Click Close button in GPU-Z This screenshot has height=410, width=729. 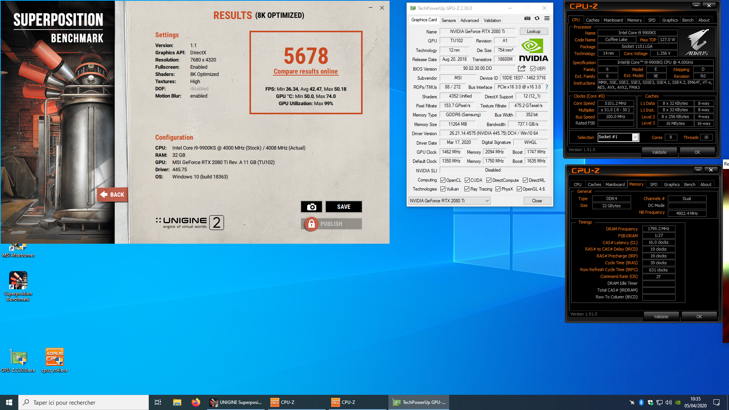537,201
